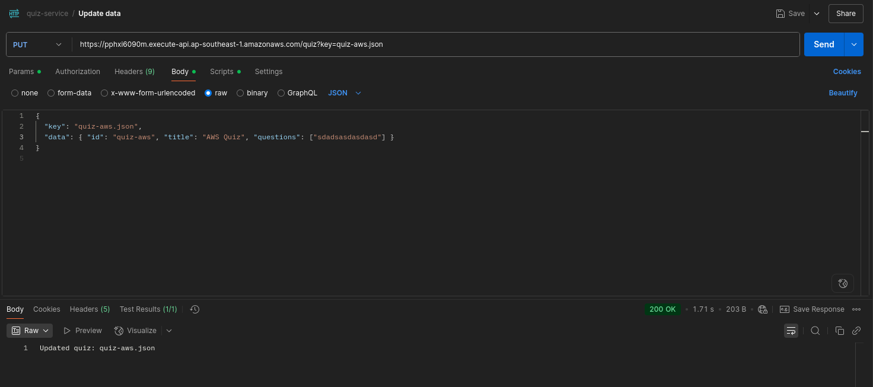Click the response link chain icon

click(x=856, y=331)
